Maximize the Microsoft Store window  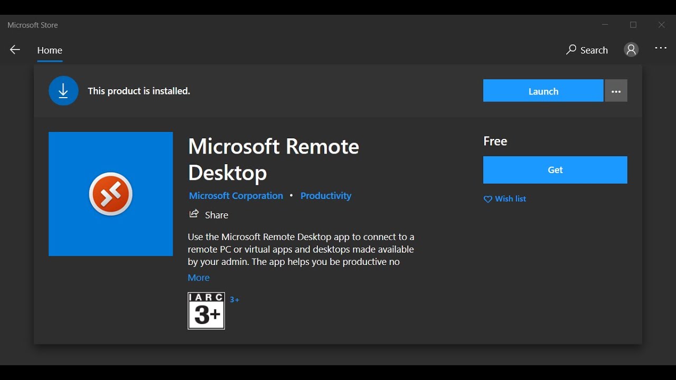coord(633,25)
